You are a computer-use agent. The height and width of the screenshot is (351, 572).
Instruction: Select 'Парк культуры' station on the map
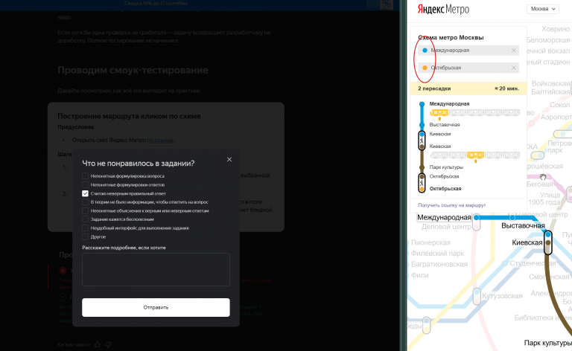point(548,343)
